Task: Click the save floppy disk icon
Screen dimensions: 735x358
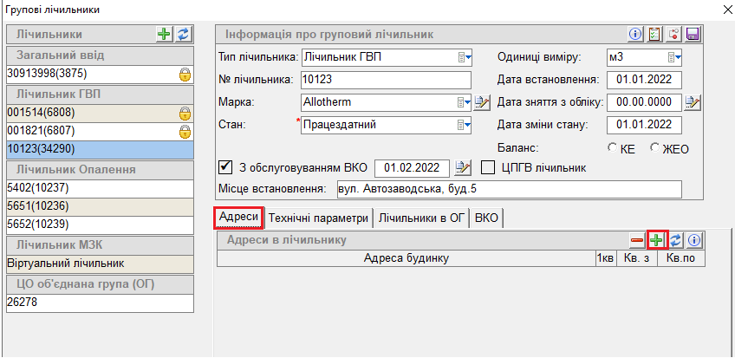Action: (x=692, y=34)
